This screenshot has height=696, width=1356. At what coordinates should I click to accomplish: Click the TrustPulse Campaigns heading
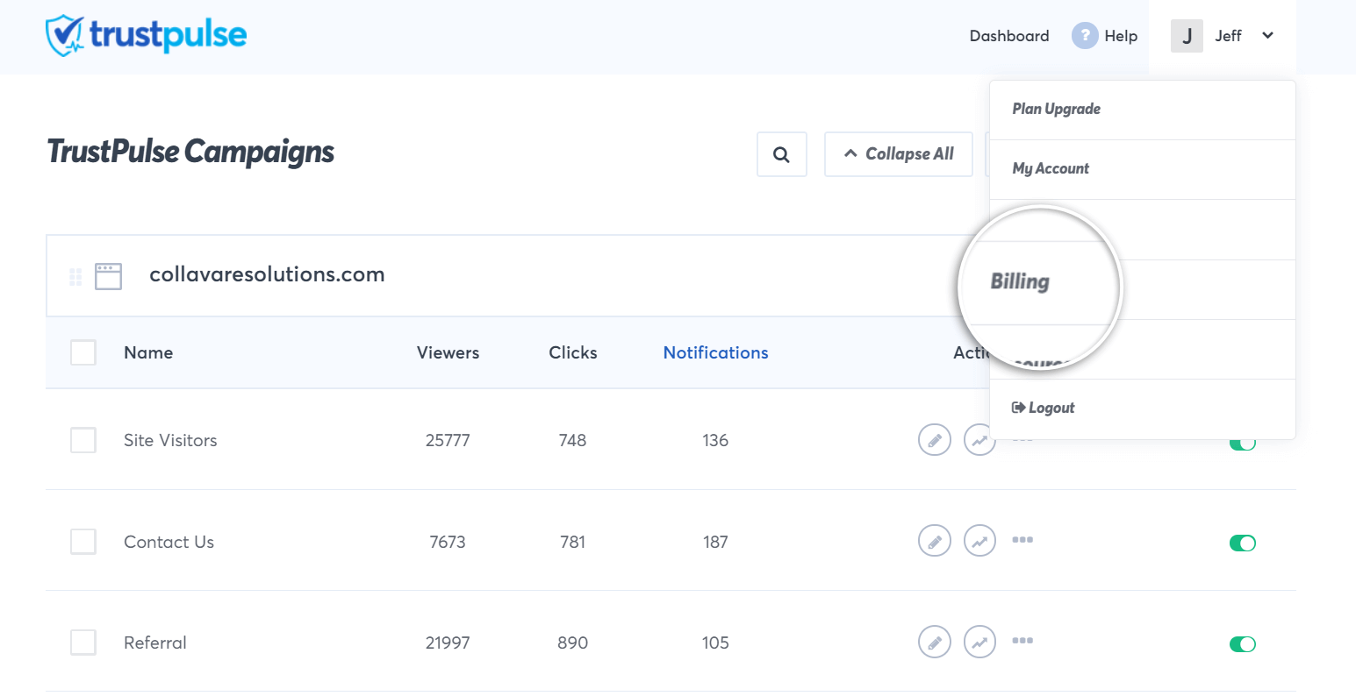click(190, 152)
